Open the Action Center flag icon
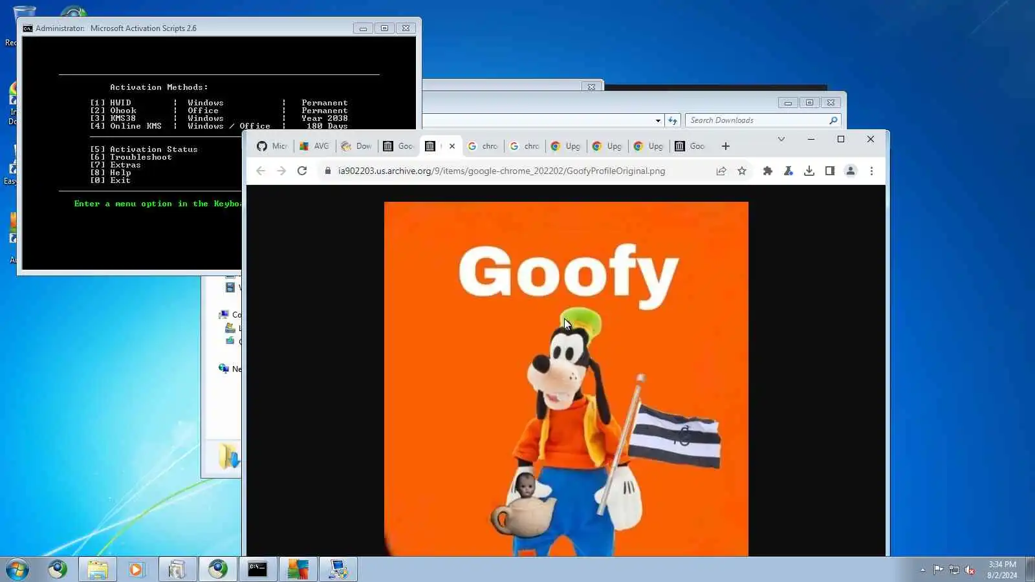The height and width of the screenshot is (582, 1035). 938,570
